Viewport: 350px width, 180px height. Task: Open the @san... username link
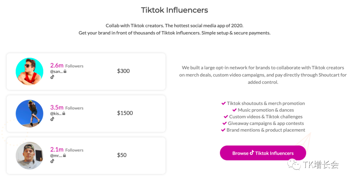point(56,71)
